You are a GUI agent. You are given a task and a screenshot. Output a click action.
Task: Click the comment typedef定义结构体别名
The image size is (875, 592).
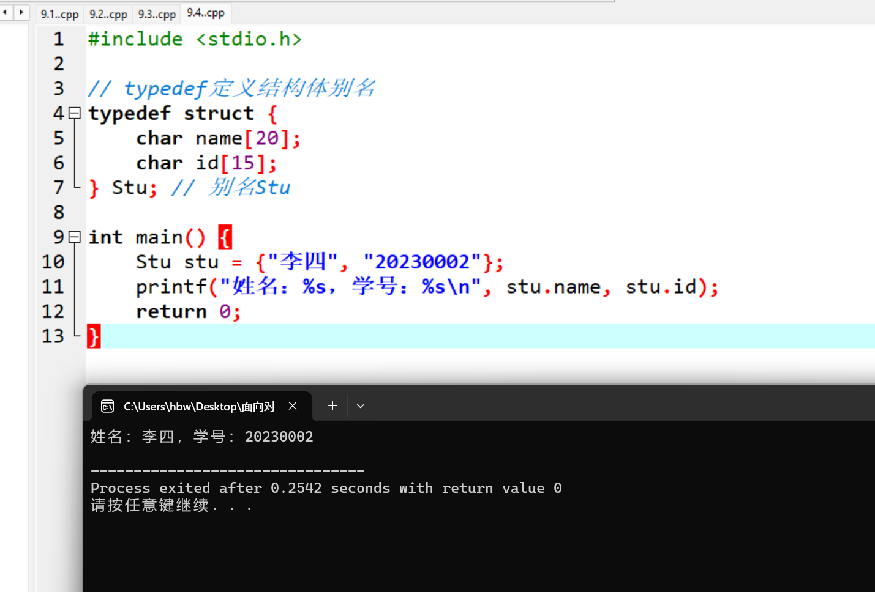pyautogui.click(x=231, y=89)
